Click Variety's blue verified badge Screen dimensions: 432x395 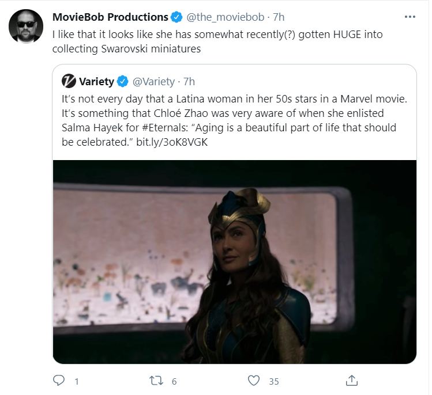[123, 81]
